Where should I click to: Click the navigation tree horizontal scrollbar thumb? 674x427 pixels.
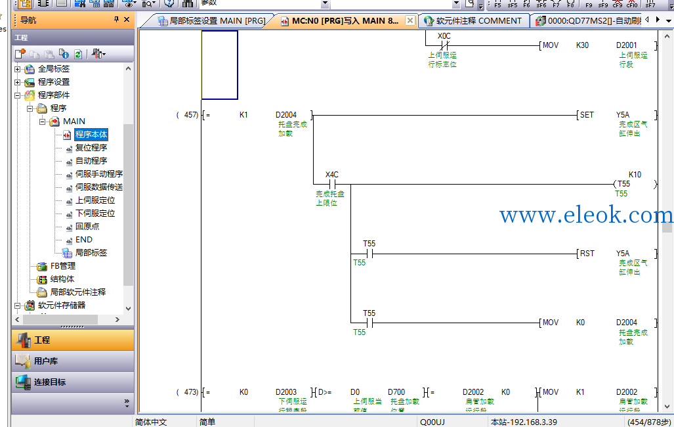(x=60, y=320)
